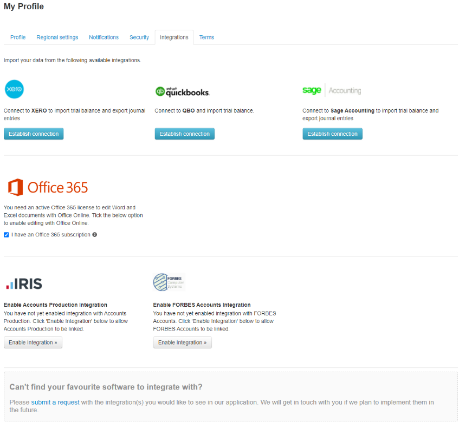
Task: Click the Office 365 subscription help icon
Action: coord(95,235)
